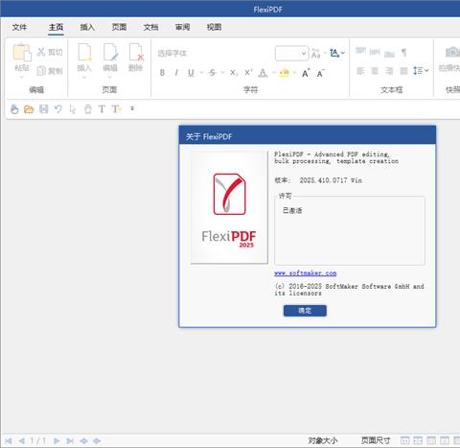Center text in text box
The image size is (460, 448).
(x=375, y=71)
